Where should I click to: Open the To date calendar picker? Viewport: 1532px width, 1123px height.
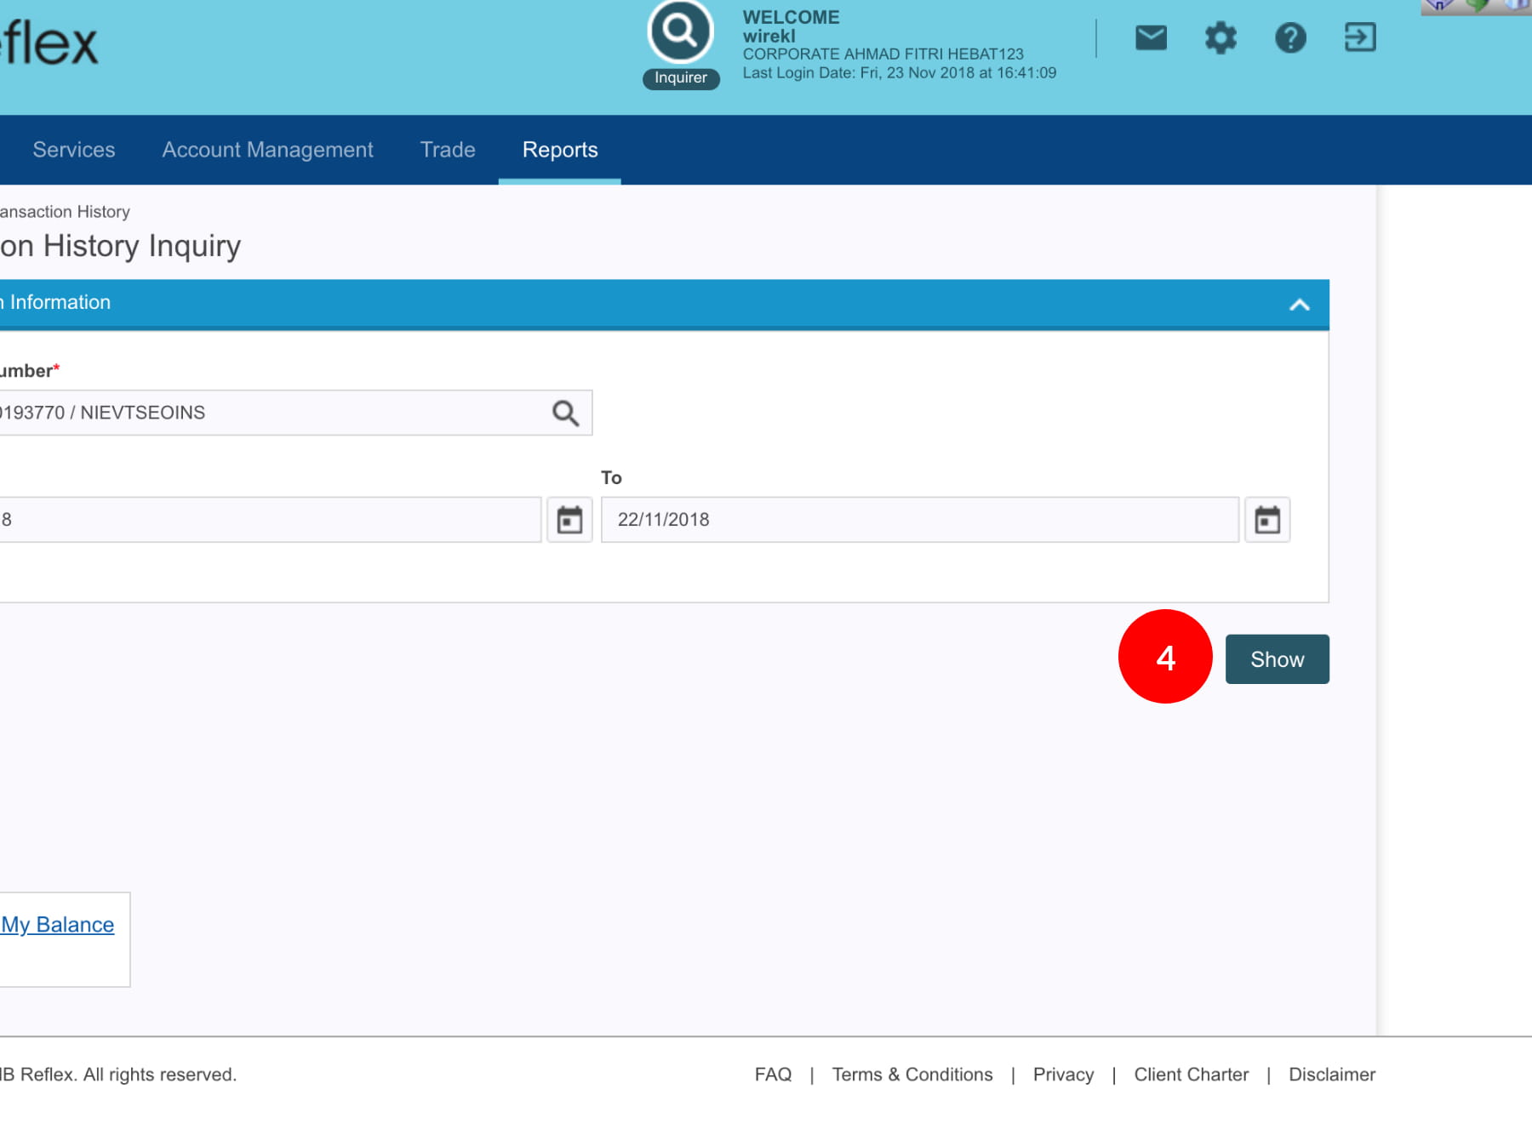pyautogui.click(x=1267, y=520)
